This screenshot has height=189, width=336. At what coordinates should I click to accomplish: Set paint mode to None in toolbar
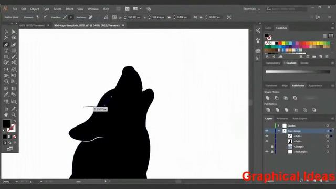click(x=15, y=136)
